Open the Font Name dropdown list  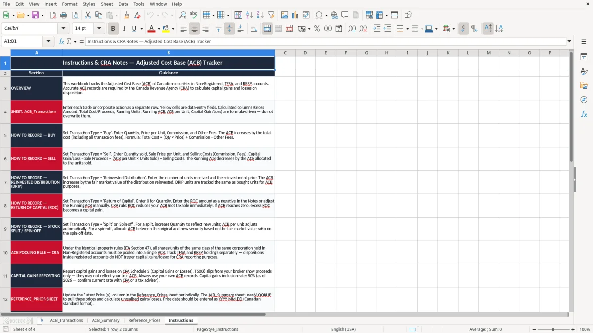click(63, 29)
